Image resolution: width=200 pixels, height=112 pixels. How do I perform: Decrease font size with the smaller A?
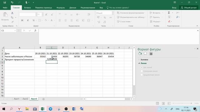pyautogui.click(x=52, y=15)
